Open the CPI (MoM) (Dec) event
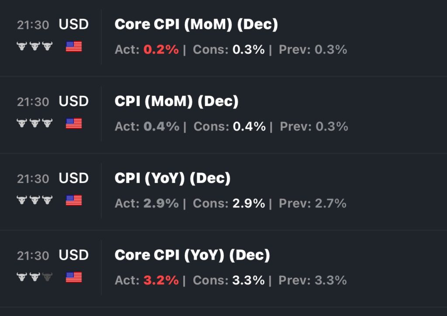This screenshot has width=447, height=316. [176, 101]
